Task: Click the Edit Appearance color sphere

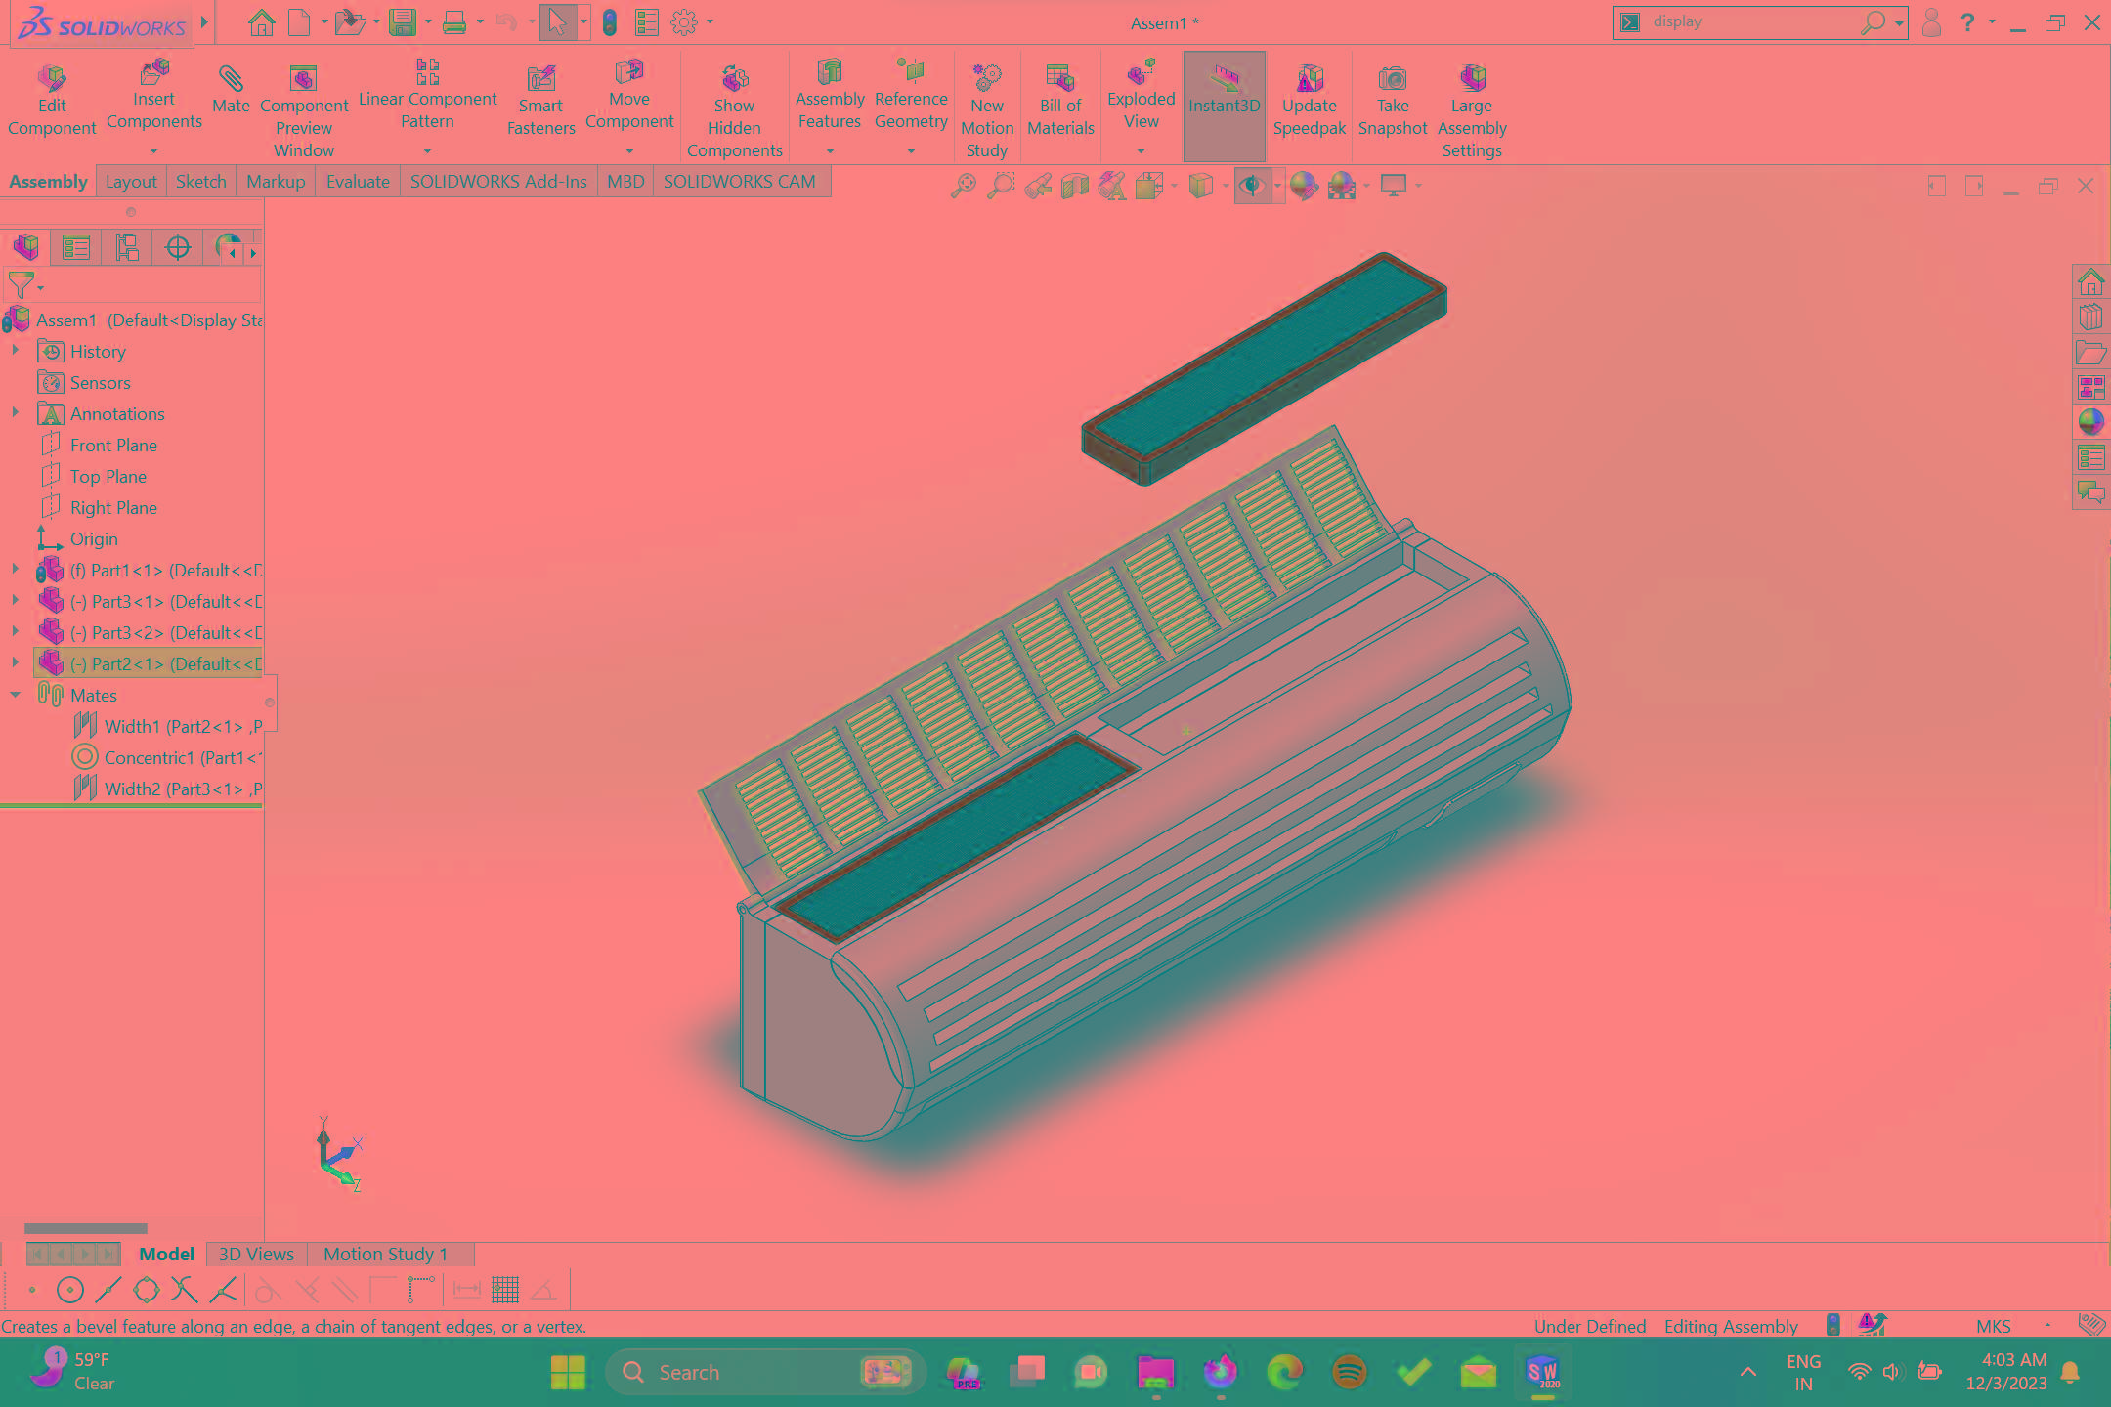Action: pyautogui.click(x=1303, y=186)
